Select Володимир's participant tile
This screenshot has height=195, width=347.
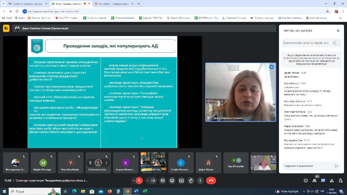pyautogui.click(x=16, y=162)
